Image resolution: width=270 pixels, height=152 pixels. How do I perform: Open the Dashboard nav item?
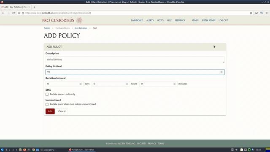point(137,20)
